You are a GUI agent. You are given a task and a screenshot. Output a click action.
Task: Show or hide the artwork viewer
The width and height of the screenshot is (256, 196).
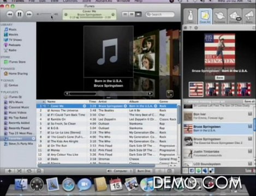[39, 171]
